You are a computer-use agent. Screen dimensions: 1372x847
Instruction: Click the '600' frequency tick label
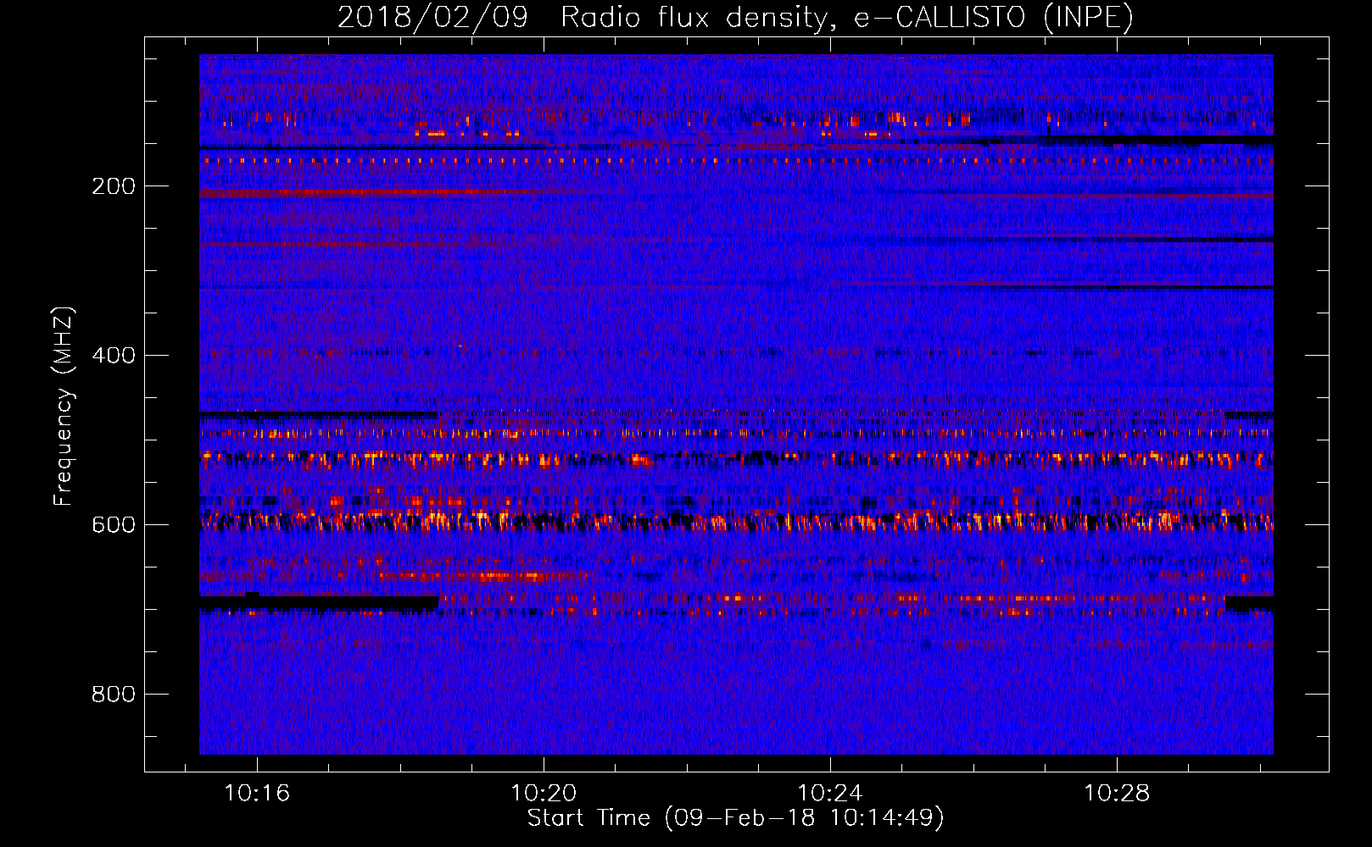tap(114, 525)
